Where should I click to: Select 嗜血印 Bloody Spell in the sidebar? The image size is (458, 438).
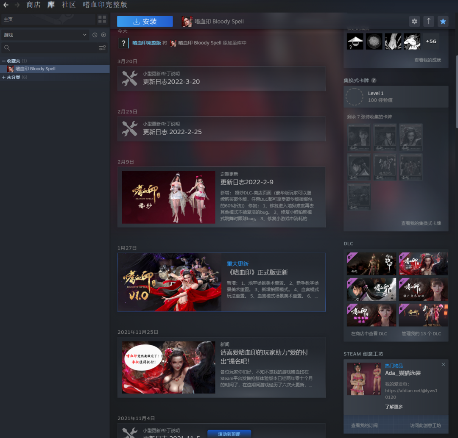pos(55,69)
